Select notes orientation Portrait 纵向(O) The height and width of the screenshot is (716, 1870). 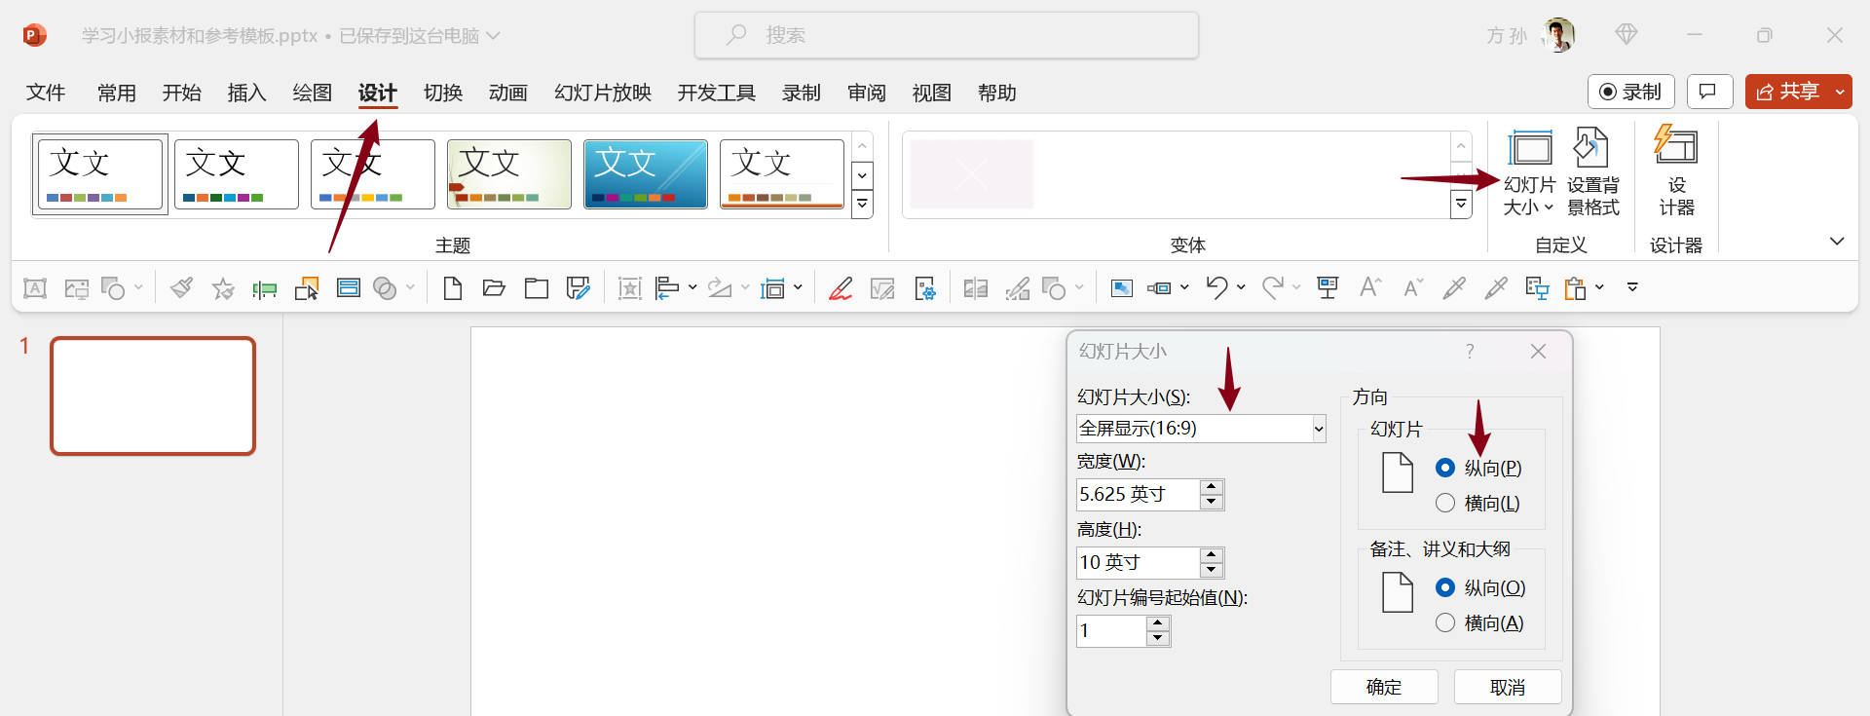(1480, 587)
